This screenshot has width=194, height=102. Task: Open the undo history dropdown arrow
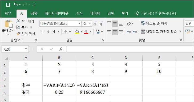[20, 5]
